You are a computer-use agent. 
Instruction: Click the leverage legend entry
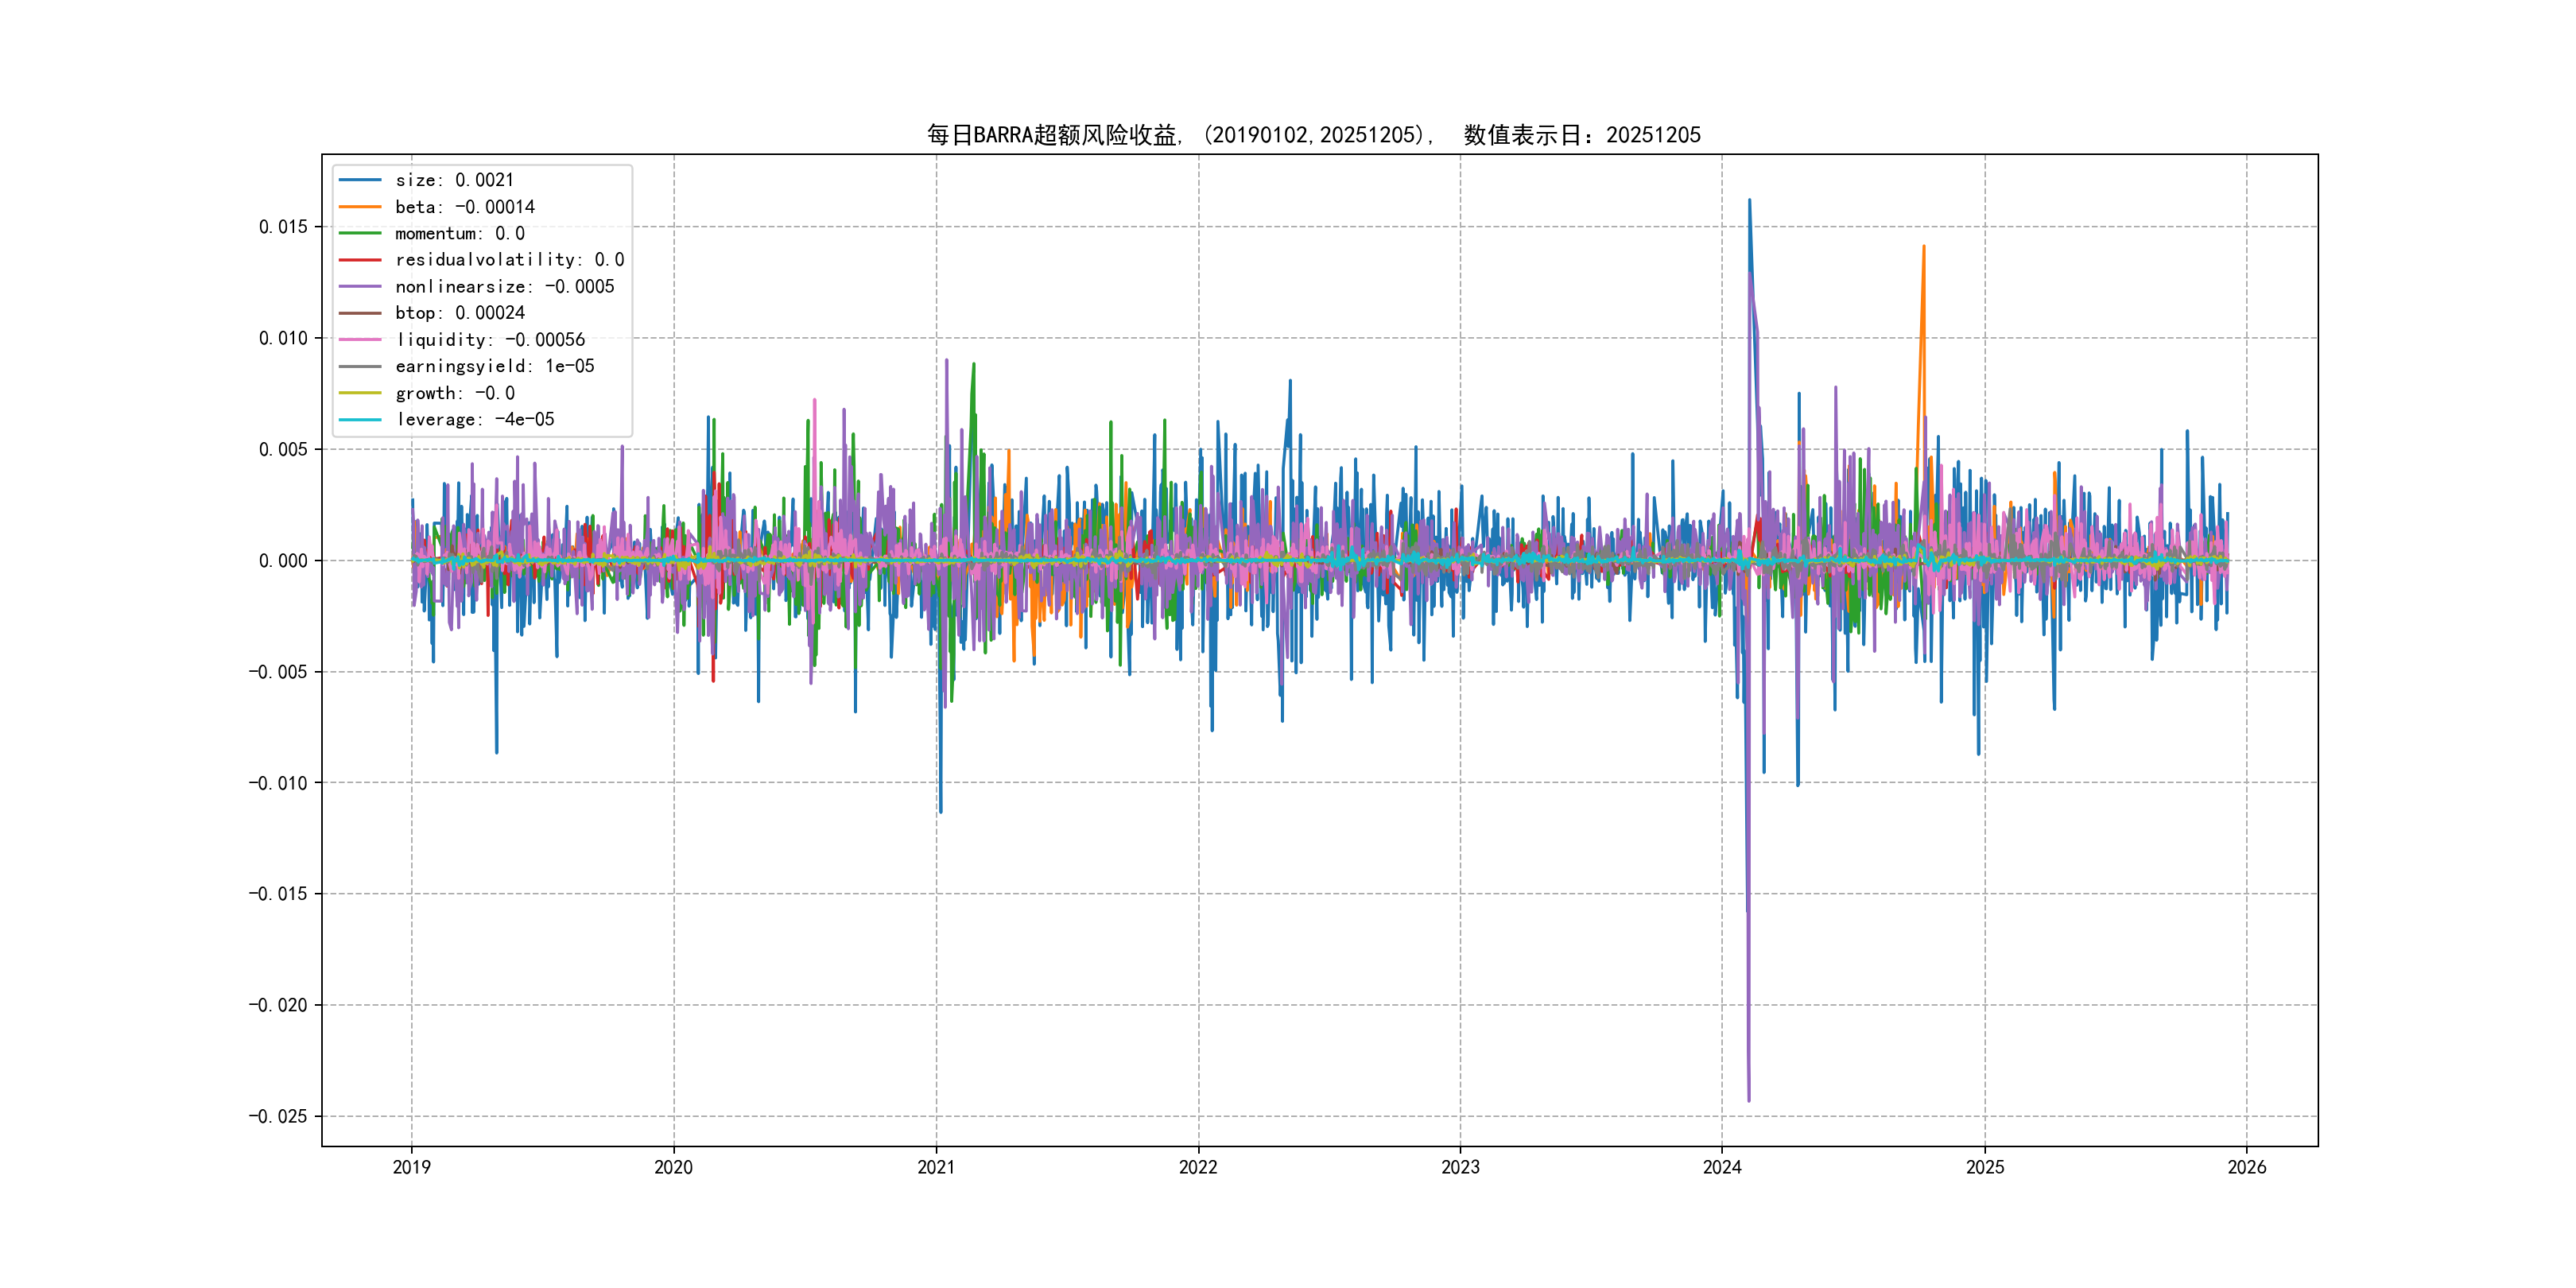pos(474,420)
